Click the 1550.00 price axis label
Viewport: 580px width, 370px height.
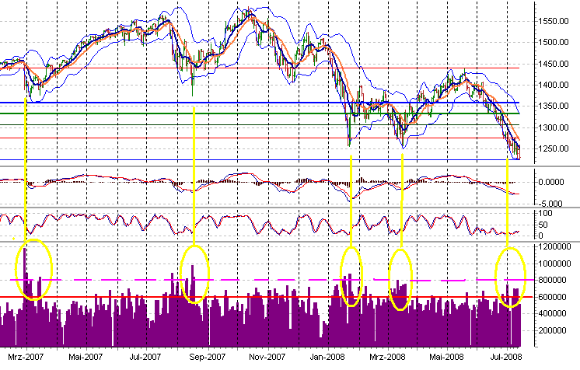(554, 22)
